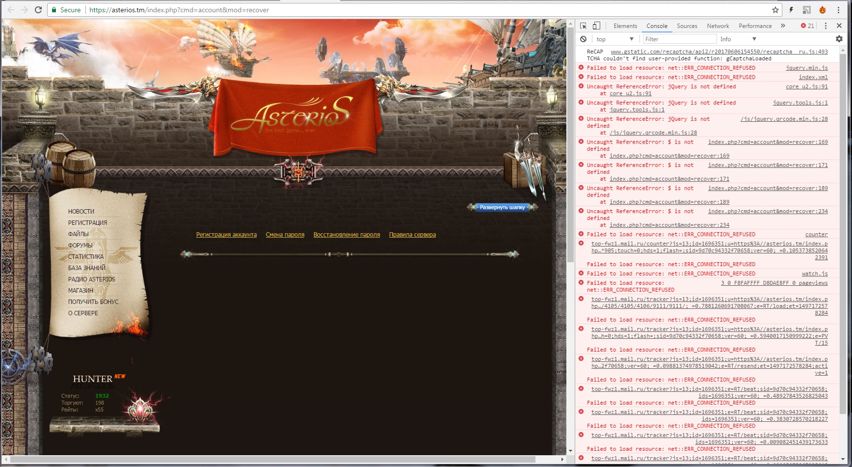Open the jquery.min.js source link
The image size is (852, 467).
pyautogui.click(x=806, y=68)
